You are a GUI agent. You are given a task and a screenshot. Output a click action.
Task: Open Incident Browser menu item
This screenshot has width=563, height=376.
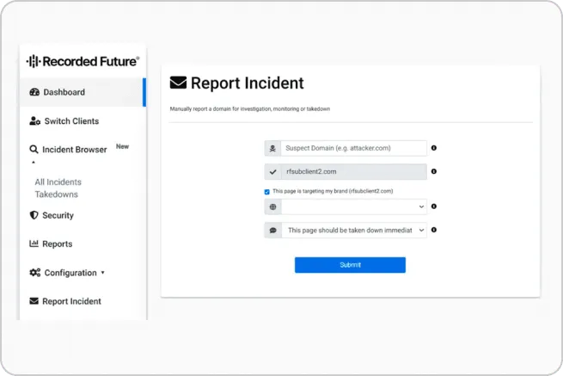(x=74, y=150)
